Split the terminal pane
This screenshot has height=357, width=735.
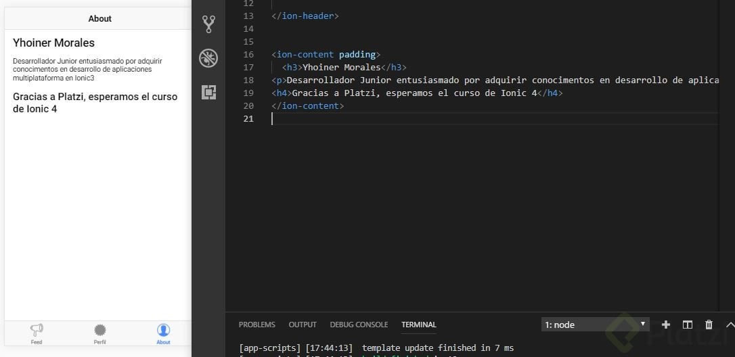pos(687,325)
